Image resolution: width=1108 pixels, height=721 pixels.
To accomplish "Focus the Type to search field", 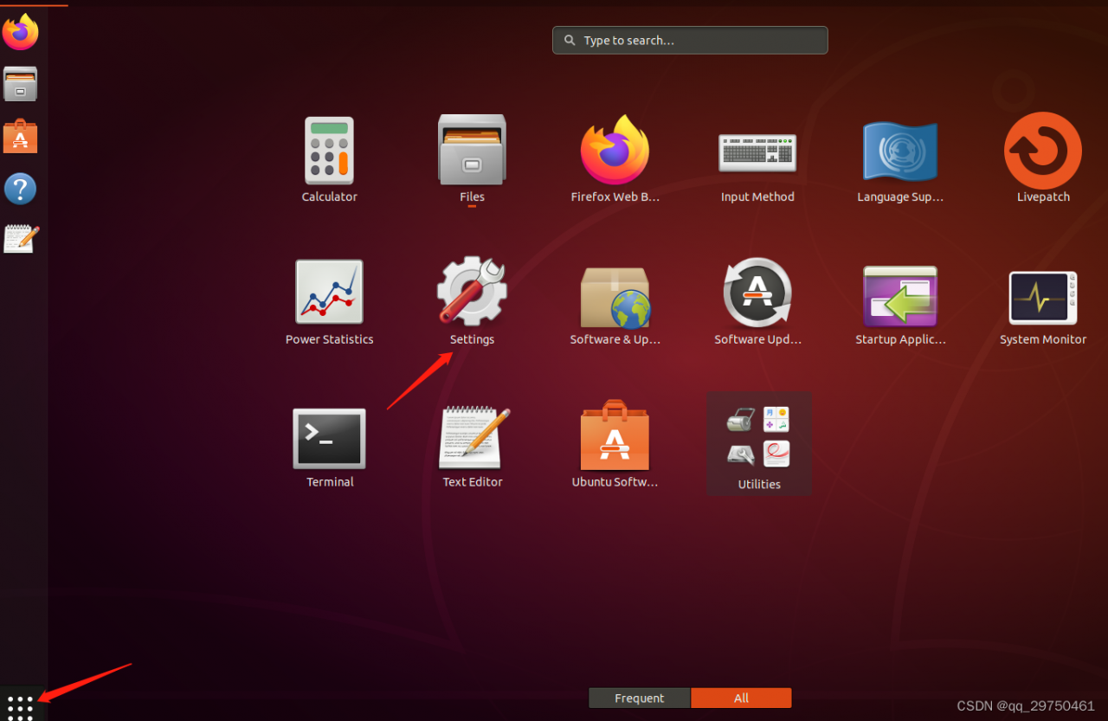I will tap(690, 40).
